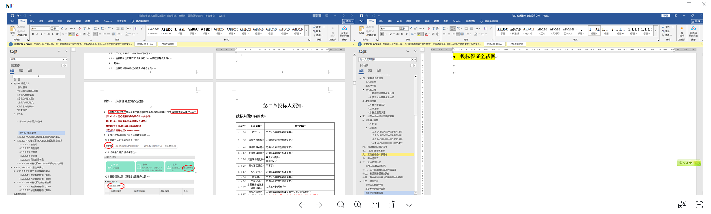Toggle Bold in the right Word window
Screen dimensions: 711x214
[382, 34]
